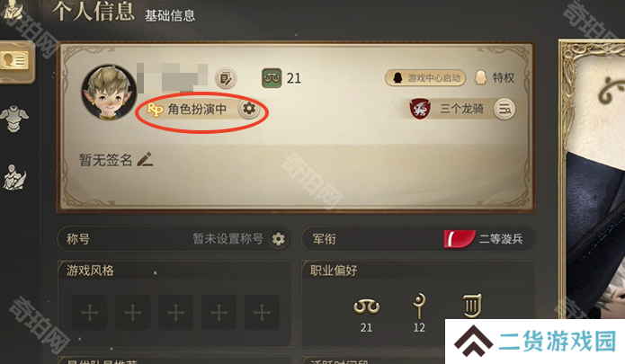Add the middle game style slot

pyautogui.click(x=175, y=312)
